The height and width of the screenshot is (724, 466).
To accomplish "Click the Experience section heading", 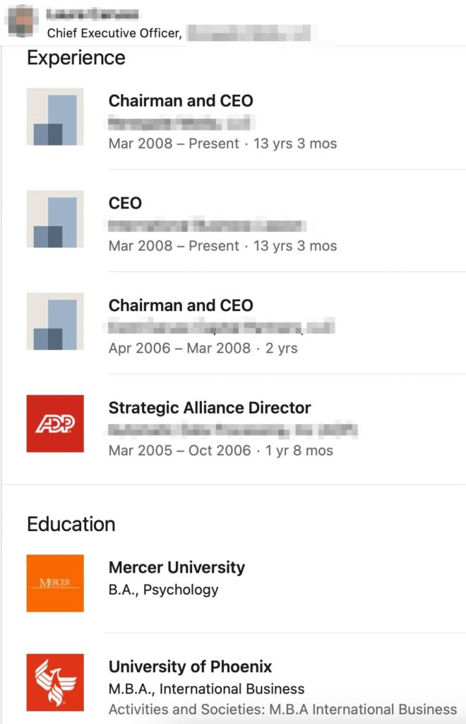I will click(76, 58).
